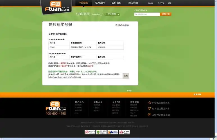This screenshot has width=217, height=140.
Task: Click the DDKK username link in header
Action: pyautogui.click(x=150, y=3)
